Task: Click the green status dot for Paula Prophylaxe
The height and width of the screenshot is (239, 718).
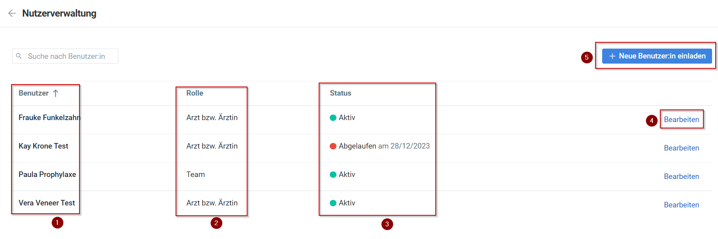Action: [333, 175]
